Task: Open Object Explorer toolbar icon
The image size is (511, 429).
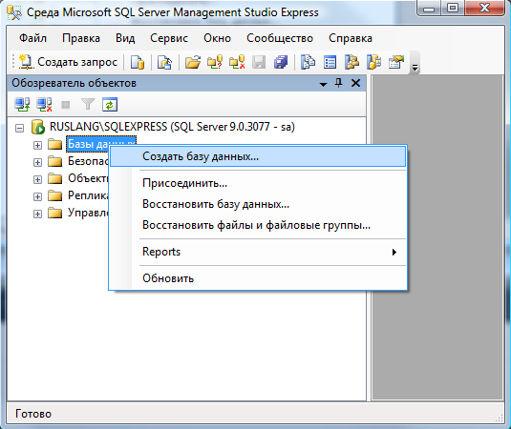Action: [x=351, y=62]
